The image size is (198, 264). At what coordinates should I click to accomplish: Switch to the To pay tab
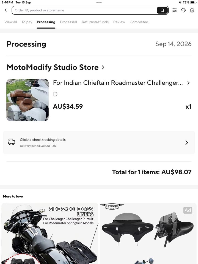pyautogui.click(x=27, y=22)
